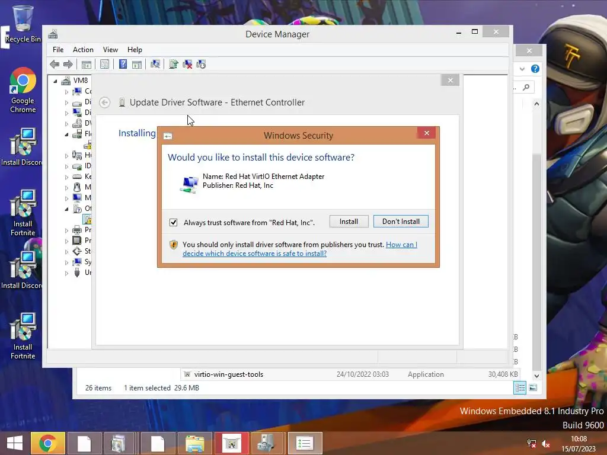Switch Explorer to details view icon
Viewport: 607px width, 455px height.
click(520, 387)
